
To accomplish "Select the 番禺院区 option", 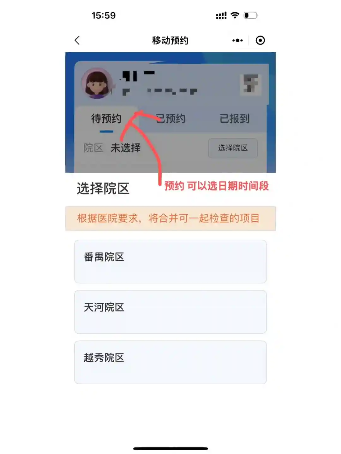I will 170,262.
